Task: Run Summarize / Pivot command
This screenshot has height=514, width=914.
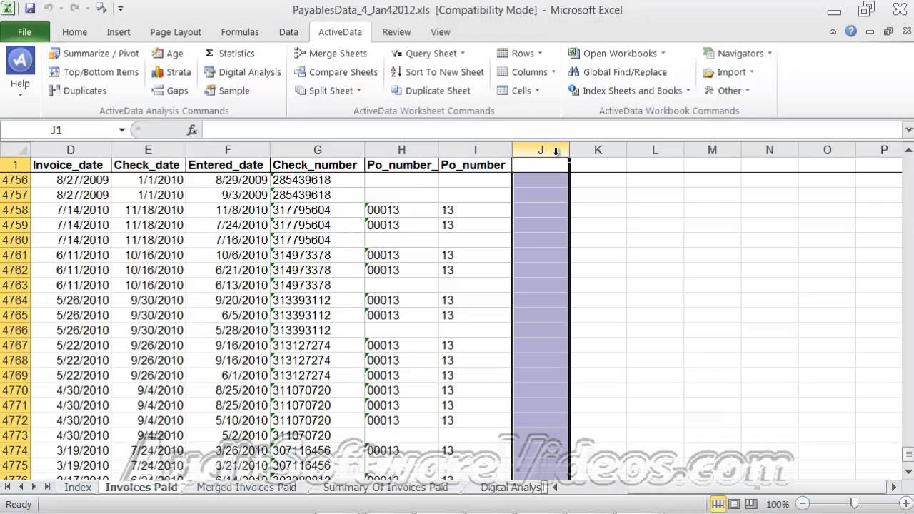Action: coord(94,54)
